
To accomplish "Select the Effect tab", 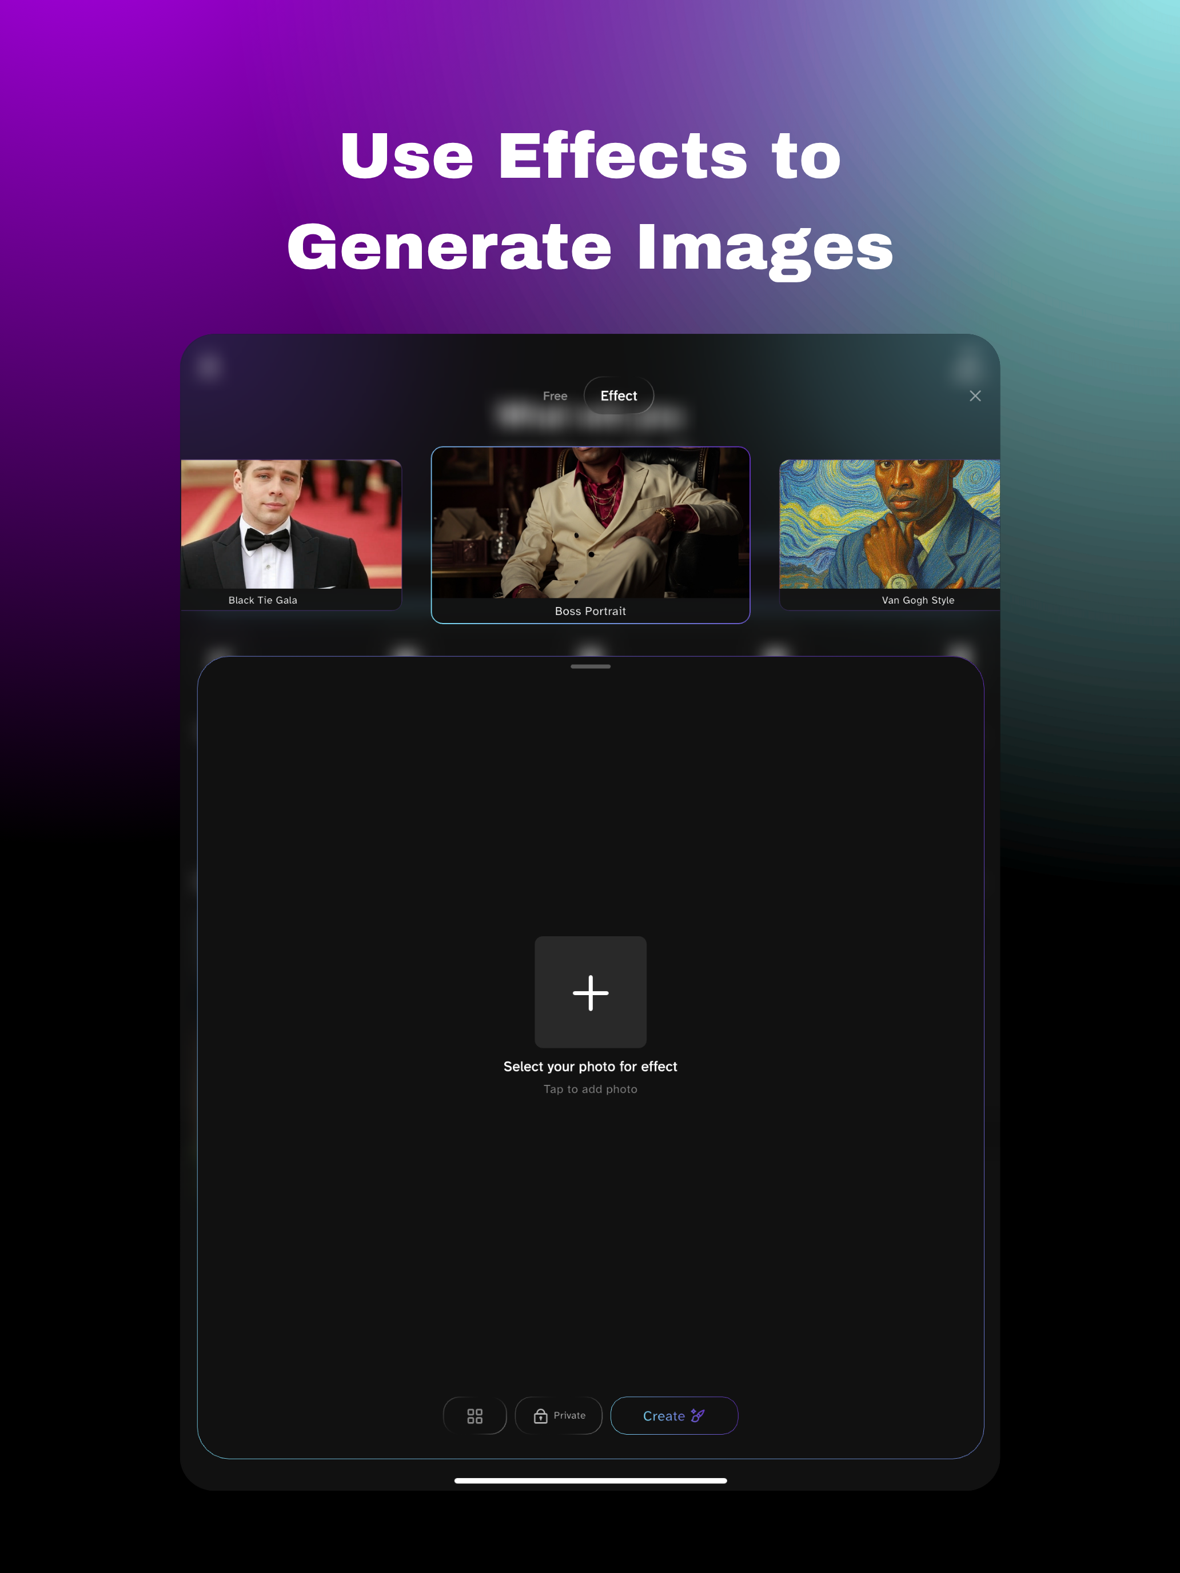I will (x=619, y=396).
